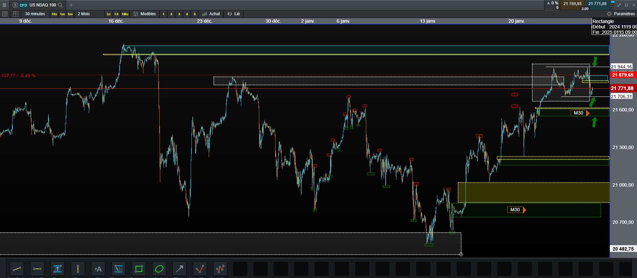The width and height of the screenshot is (637, 278).
Task: Select the red V-shape wave tool
Action: click(x=200, y=269)
